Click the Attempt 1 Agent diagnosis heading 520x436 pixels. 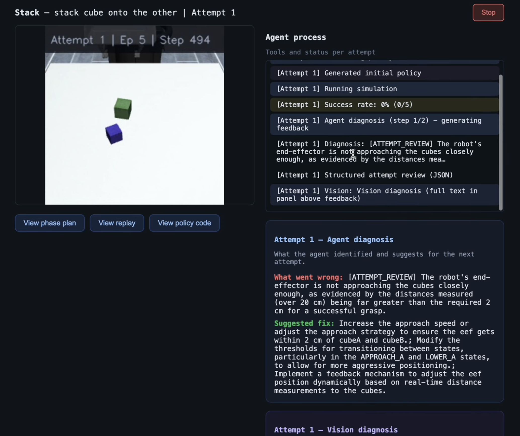333,240
